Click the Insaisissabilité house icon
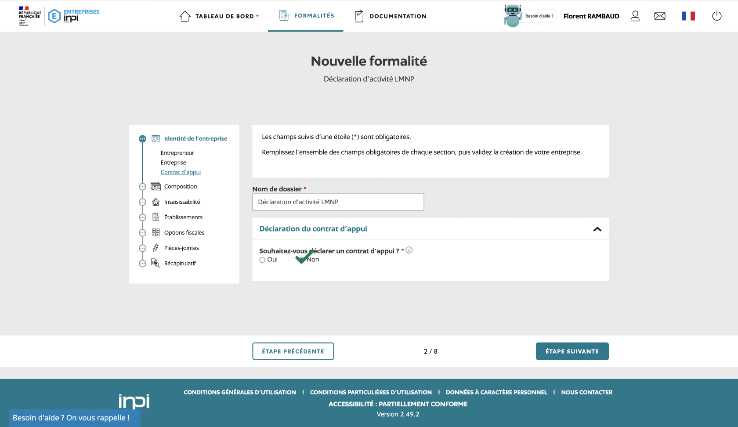The image size is (738, 427). (x=156, y=202)
